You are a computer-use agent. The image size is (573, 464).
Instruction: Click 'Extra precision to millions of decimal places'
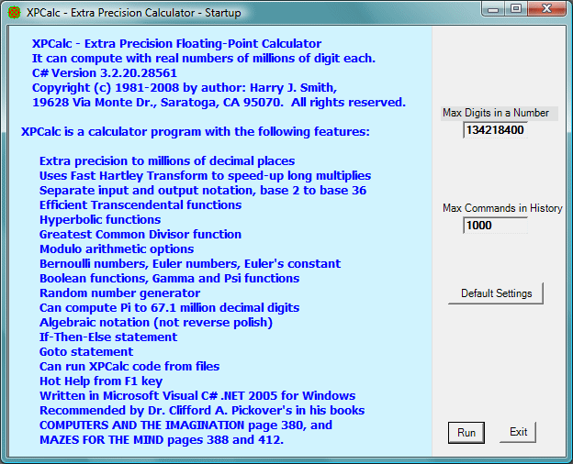click(167, 161)
